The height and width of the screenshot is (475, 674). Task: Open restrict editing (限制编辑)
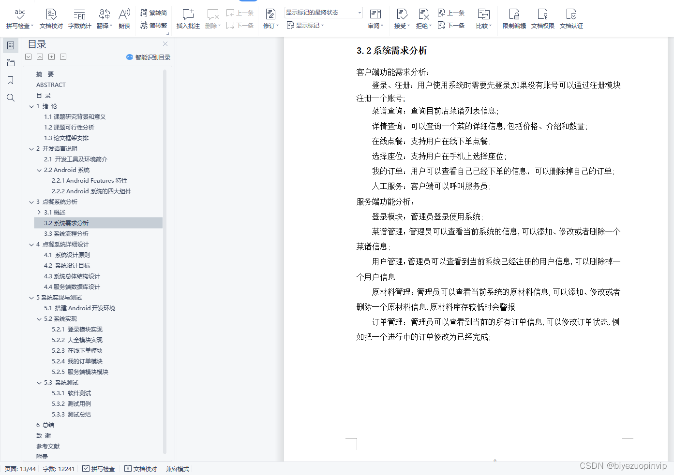pyautogui.click(x=514, y=18)
